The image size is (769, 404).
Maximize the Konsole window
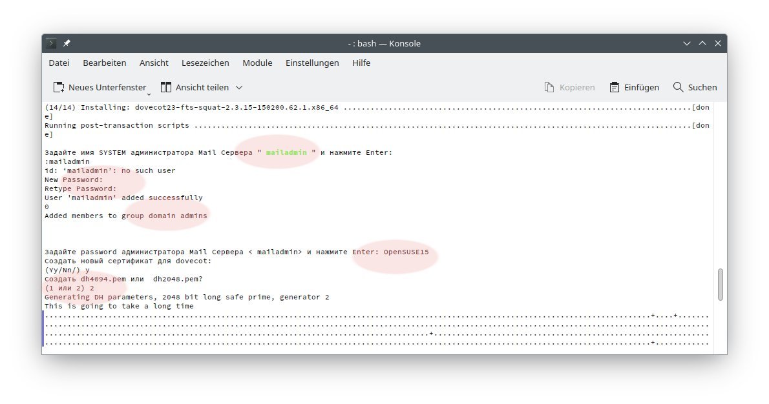click(702, 43)
